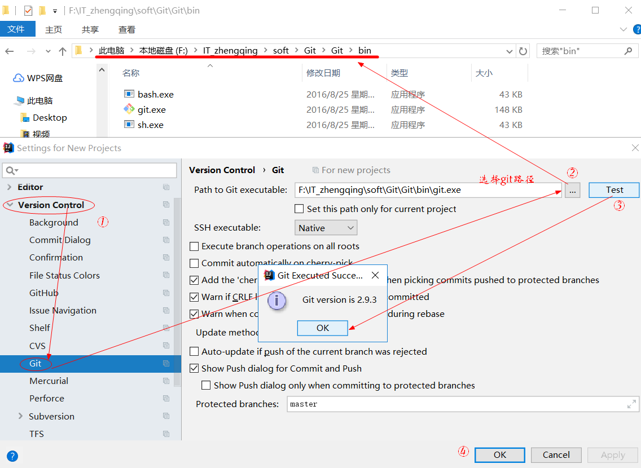This screenshot has height=468, width=641.
Task: Open Explorer help question mark icon
Action: coord(636,29)
